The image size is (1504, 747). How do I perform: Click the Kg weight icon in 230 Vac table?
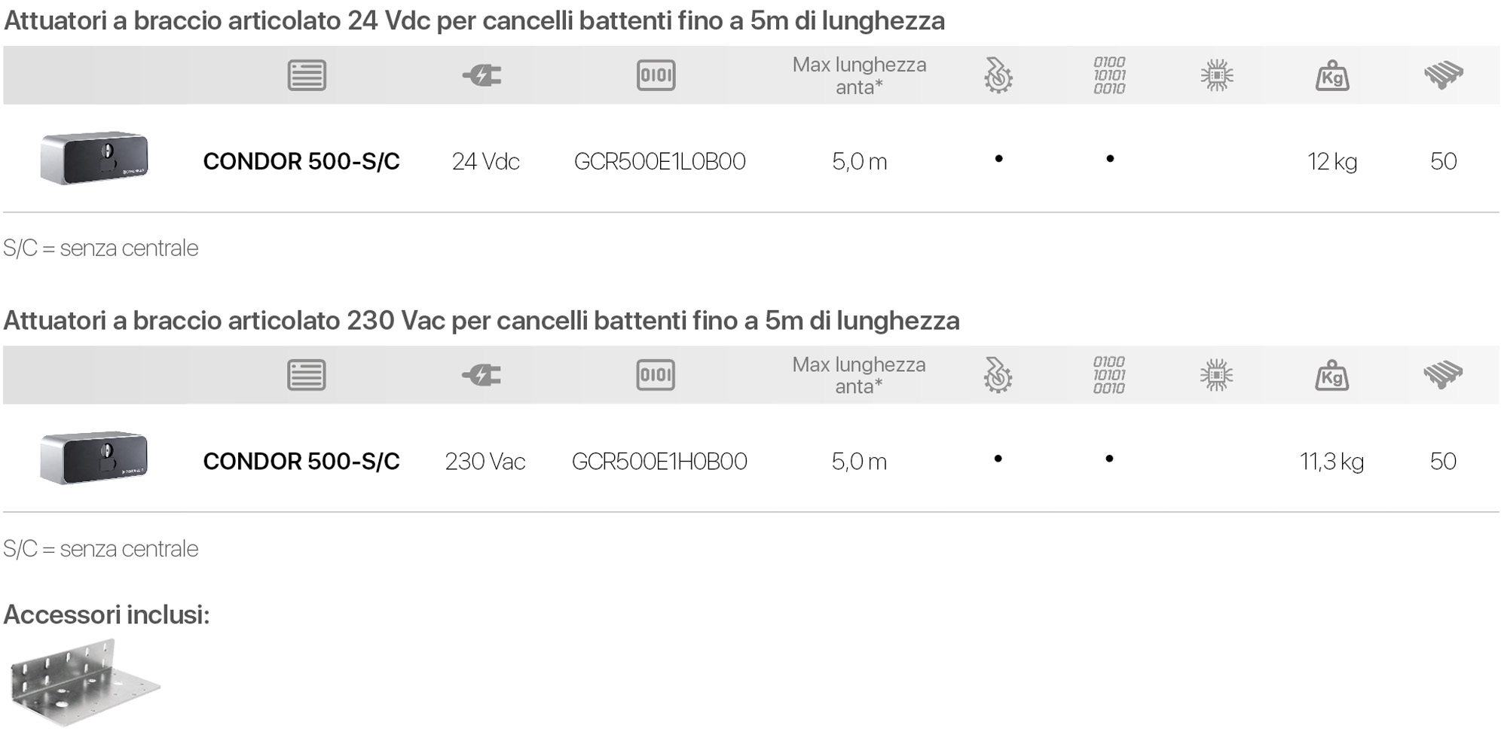(x=1331, y=376)
